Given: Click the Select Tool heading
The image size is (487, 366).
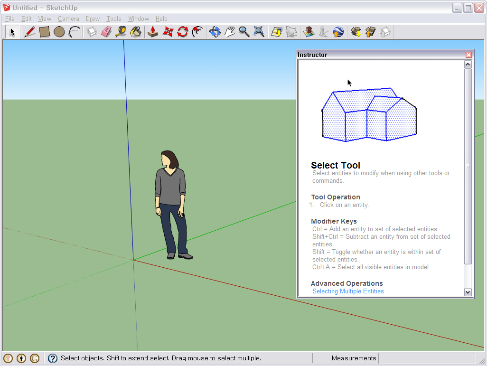Looking at the screenshot, I should click(336, 165).
